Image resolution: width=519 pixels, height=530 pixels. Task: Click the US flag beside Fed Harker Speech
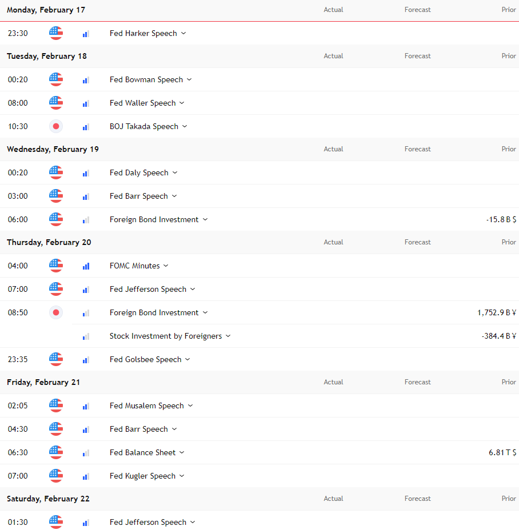coord(56,33)
